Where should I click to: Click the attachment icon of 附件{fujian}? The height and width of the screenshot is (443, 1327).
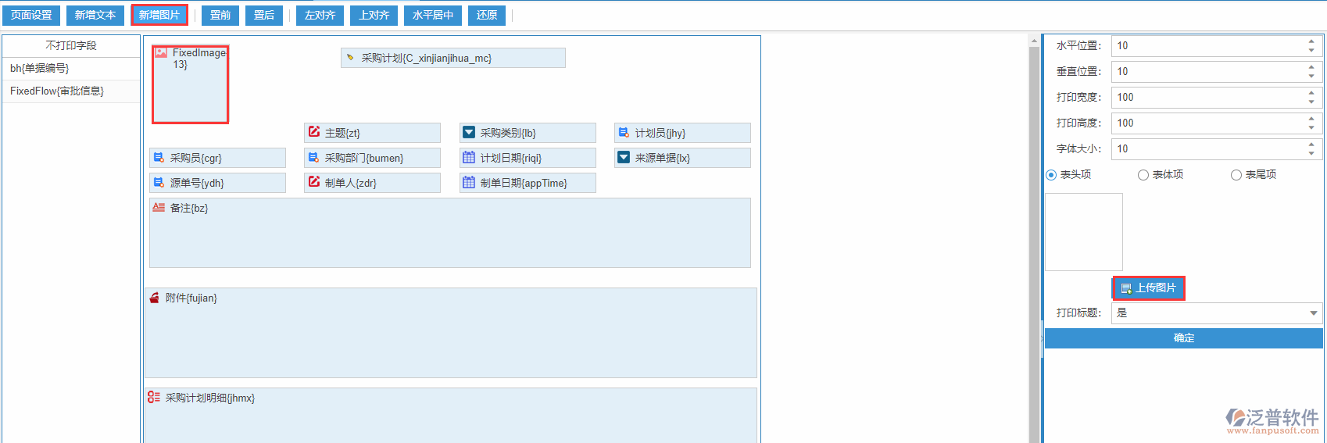154,298
